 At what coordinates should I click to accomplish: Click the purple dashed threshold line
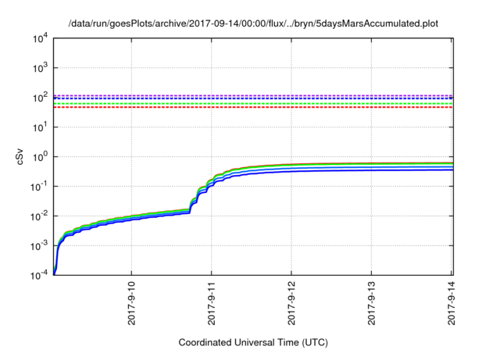pos(253,95)
